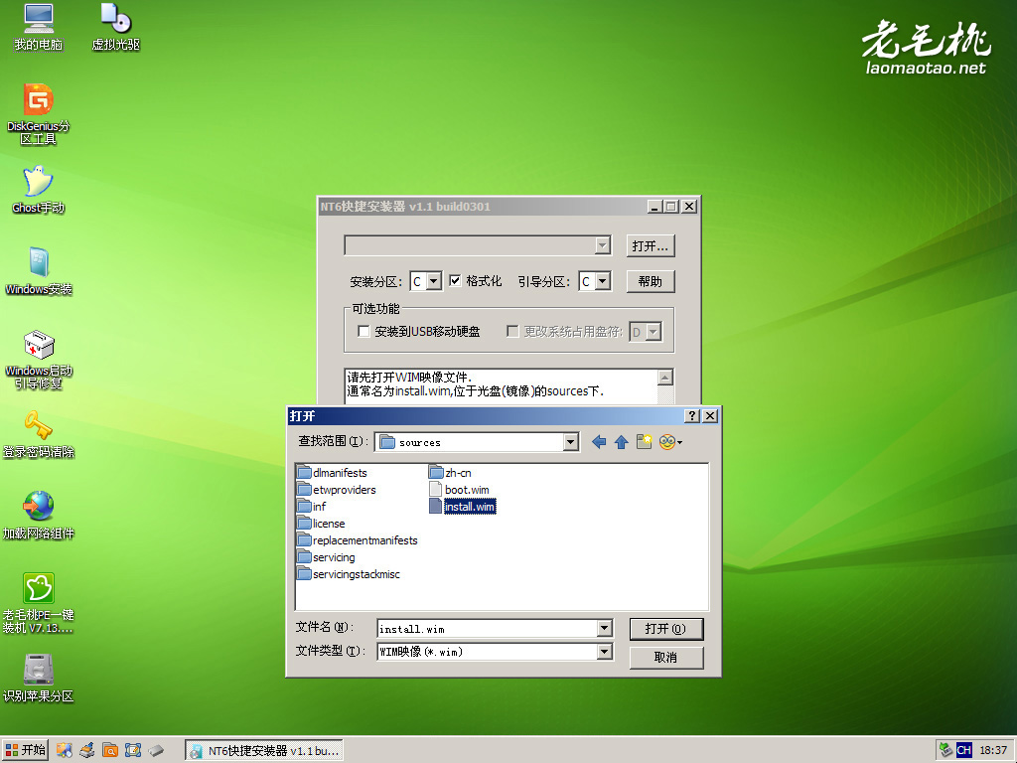This screenshot has height=763, width=1017.
Task: Click the 打开(O) button in file dialog
Action: 666,629
